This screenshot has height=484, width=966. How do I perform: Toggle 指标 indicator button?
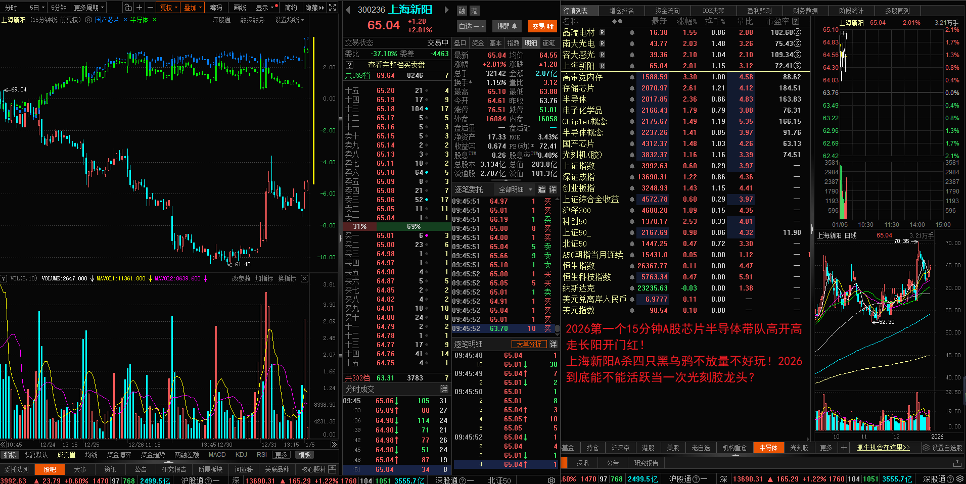10,455
